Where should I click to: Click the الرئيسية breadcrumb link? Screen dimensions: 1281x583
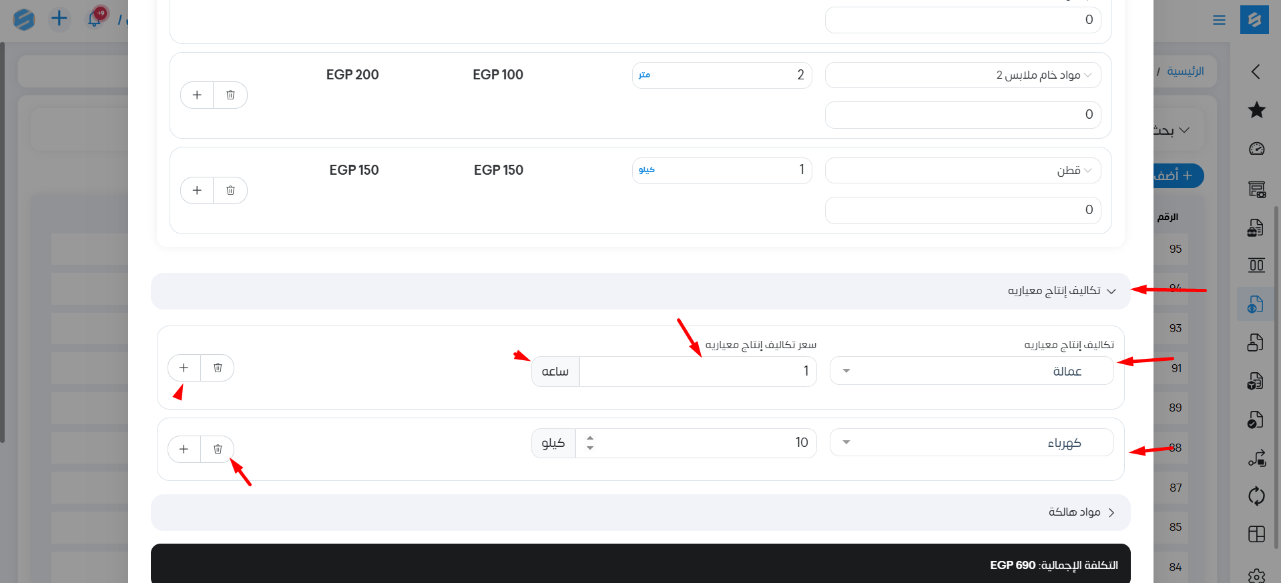pos(1185,71)
